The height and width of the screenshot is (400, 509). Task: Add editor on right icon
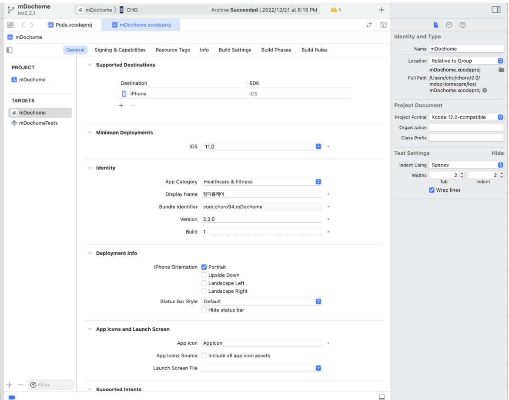click(383, 25)
